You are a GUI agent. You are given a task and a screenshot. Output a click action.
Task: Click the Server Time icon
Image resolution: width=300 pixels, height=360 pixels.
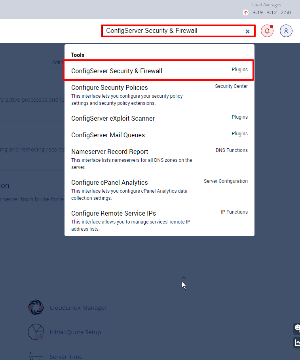point(36,355)
